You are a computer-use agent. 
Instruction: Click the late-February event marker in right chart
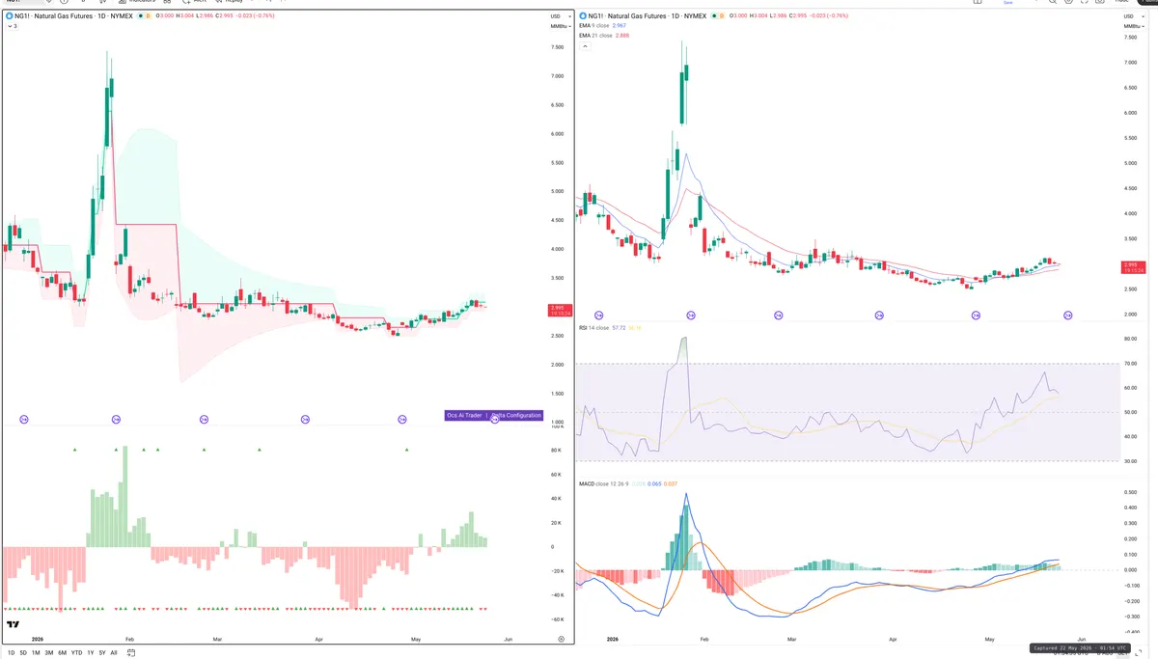point(778,316)
